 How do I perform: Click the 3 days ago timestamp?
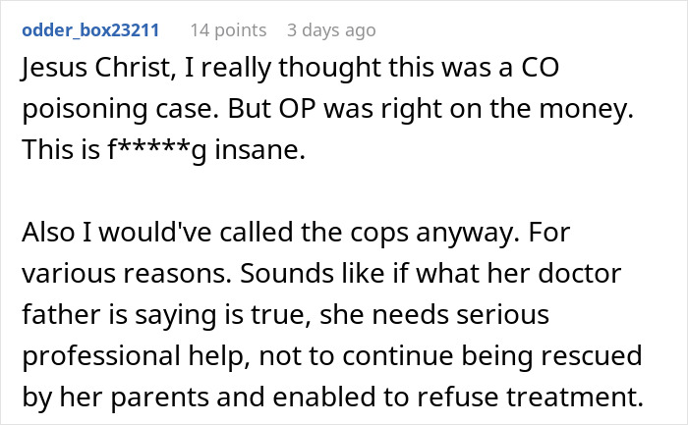331,30
